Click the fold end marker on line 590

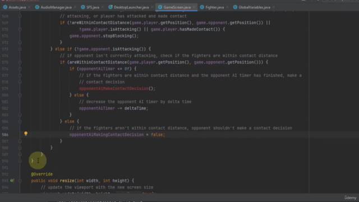coord(20,161)
